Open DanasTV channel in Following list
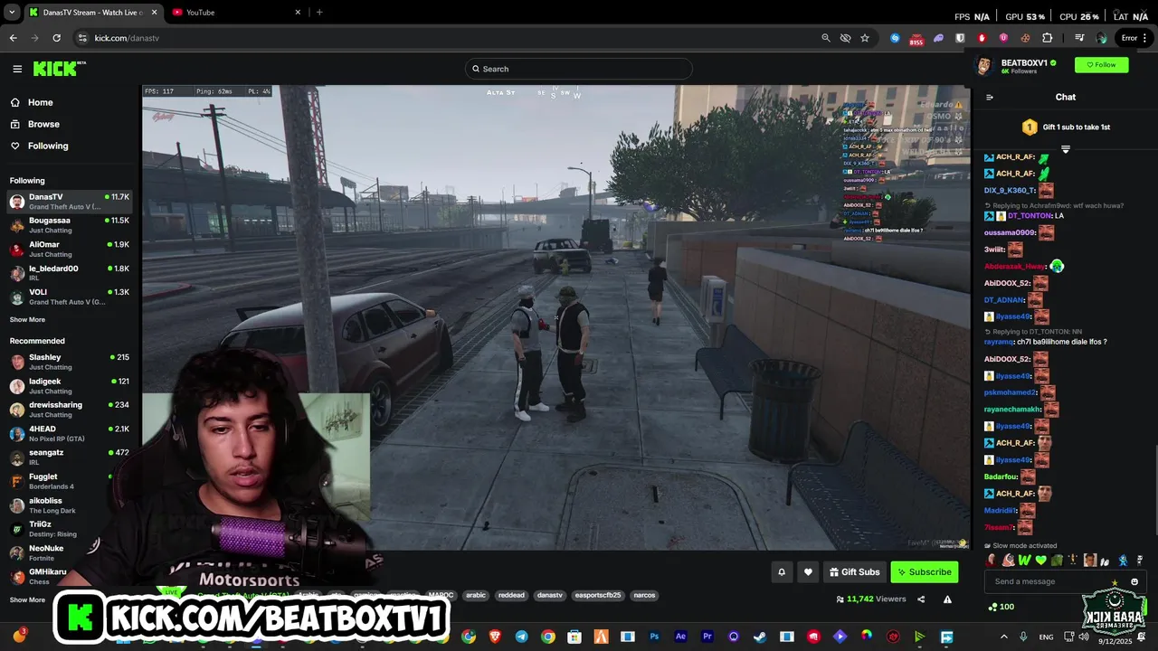1158x651 pixels. click(70, 202)
